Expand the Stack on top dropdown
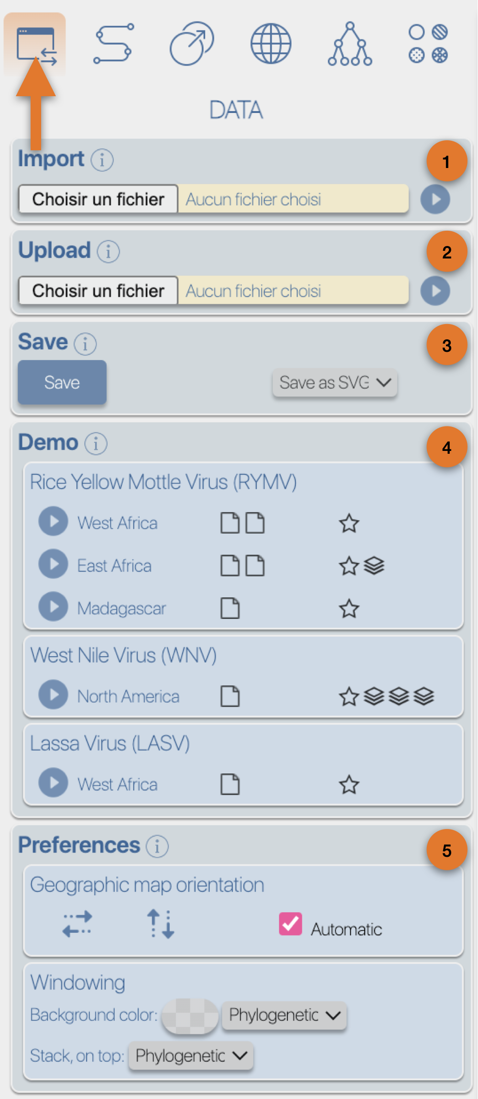Image resolution: width=478 pixels, height=1099 pixels. point(191,1056)
